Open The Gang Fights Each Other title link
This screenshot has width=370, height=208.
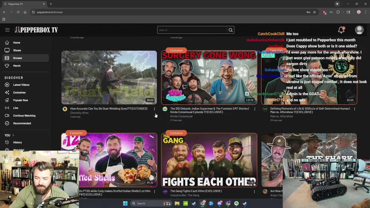tap(196, 191)
